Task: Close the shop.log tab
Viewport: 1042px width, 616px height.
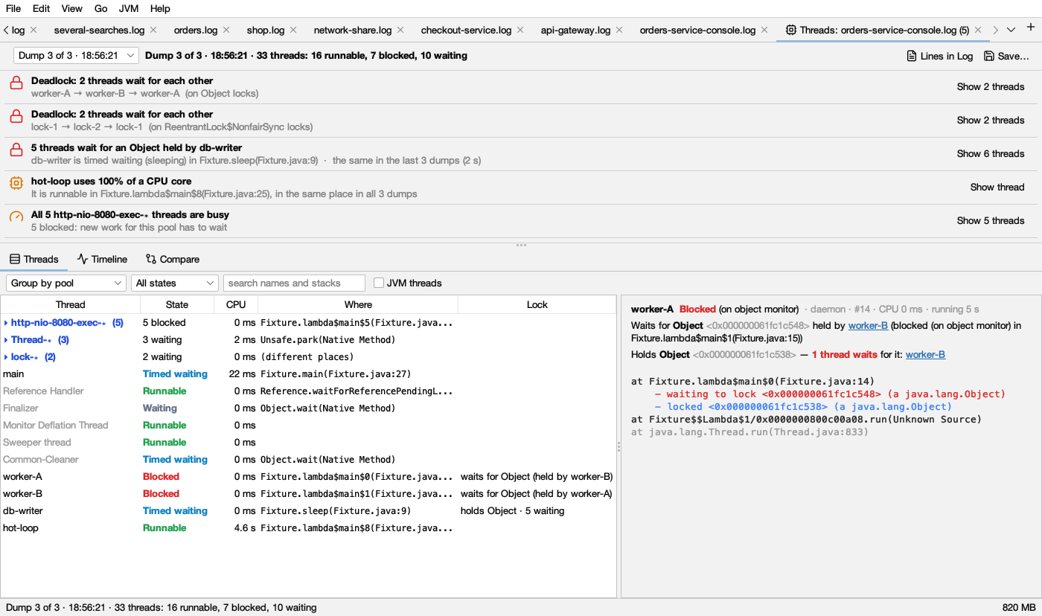Action: pyautogui.click(x=293, y=30)
